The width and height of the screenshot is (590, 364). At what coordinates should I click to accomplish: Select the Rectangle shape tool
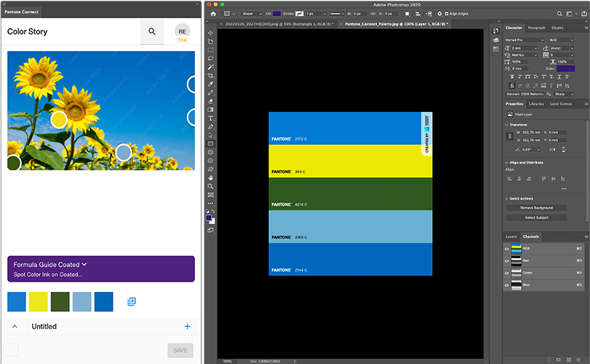coord(210,144)
